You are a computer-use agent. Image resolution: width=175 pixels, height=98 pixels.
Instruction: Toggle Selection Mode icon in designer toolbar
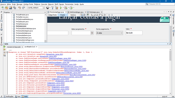pyautogui.click(x=82, y=15)
